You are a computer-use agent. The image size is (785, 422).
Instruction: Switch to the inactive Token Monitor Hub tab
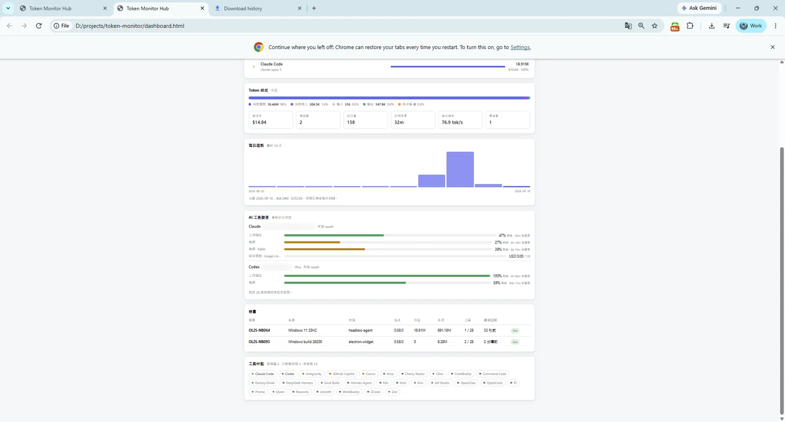[x=64, y=8]
